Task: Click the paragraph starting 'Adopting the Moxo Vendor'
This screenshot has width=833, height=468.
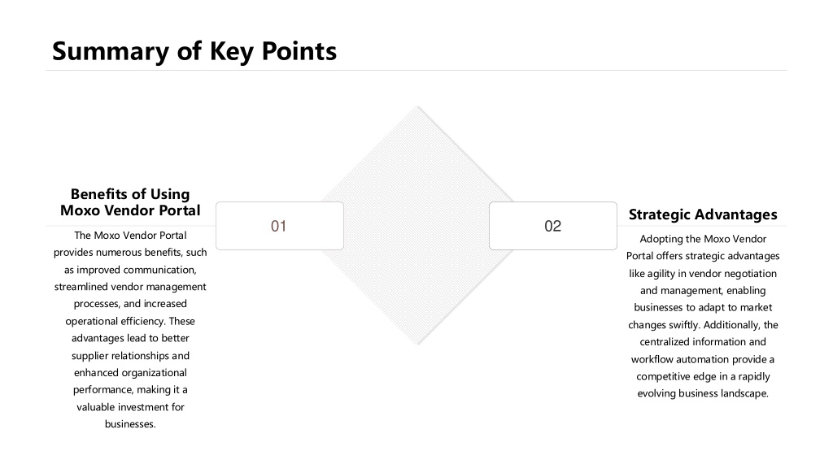Action: [x=703, y=316]
